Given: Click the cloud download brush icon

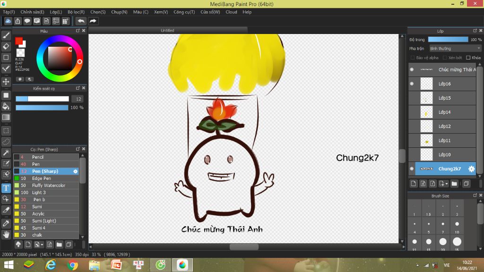Looking at the screenshot, I should 18,245.
